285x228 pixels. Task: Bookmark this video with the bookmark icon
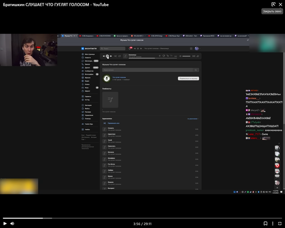point(266,223)
